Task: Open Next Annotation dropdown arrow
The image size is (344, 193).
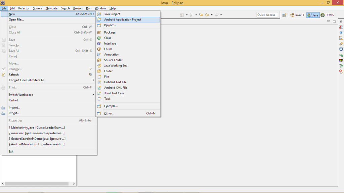Action: (x=187, y=15)
